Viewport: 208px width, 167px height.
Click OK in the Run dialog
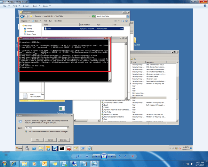(37, 140)
